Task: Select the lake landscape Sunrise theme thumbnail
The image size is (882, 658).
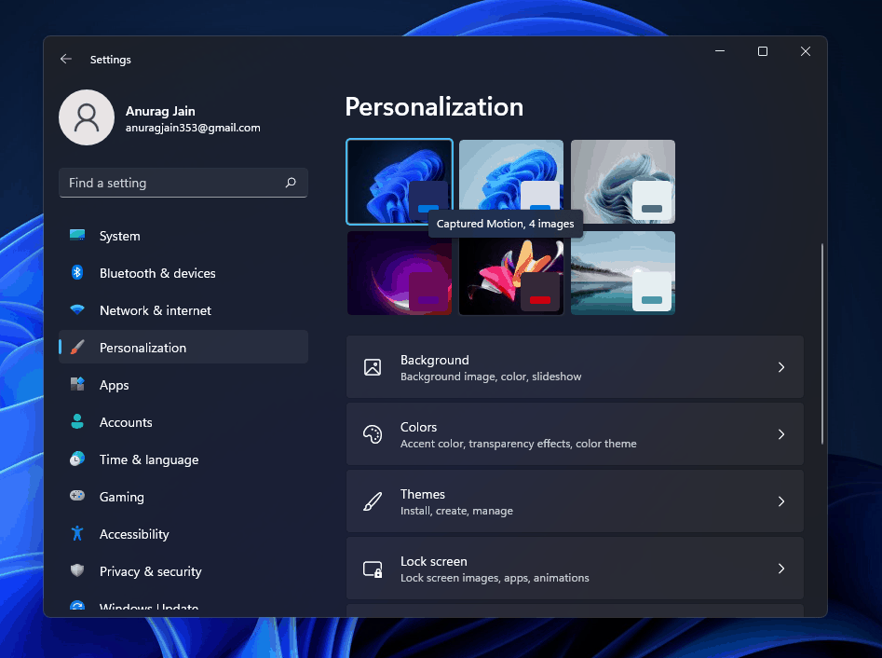Action: point(623,273)
